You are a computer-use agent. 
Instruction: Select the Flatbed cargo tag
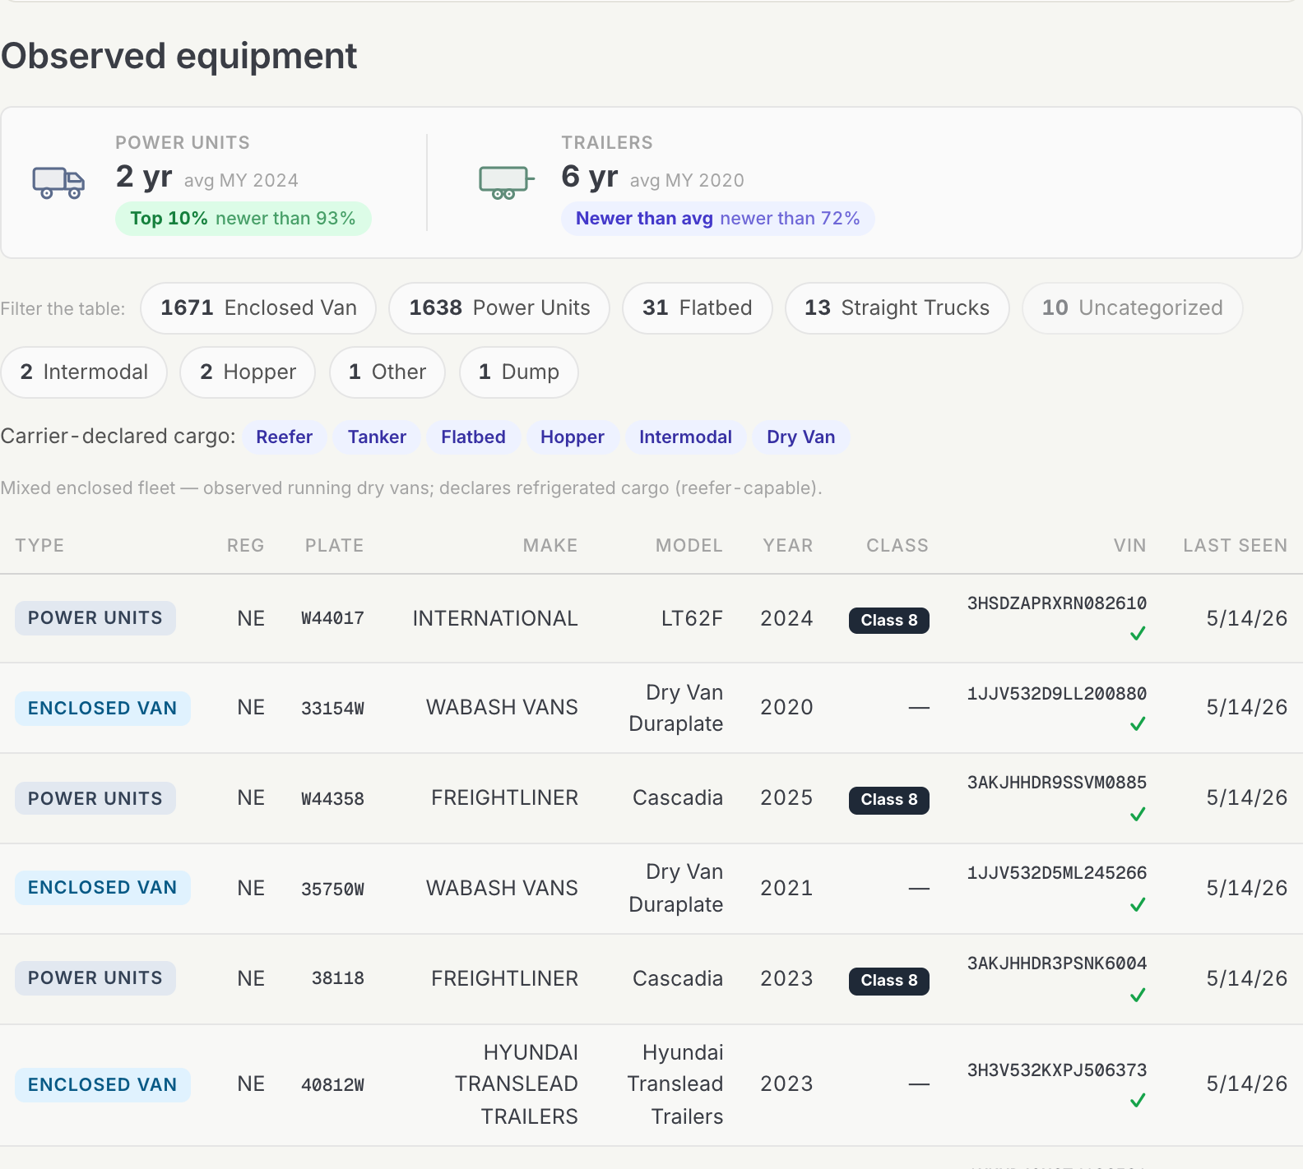pyautogui.click(x=473, y=437)
